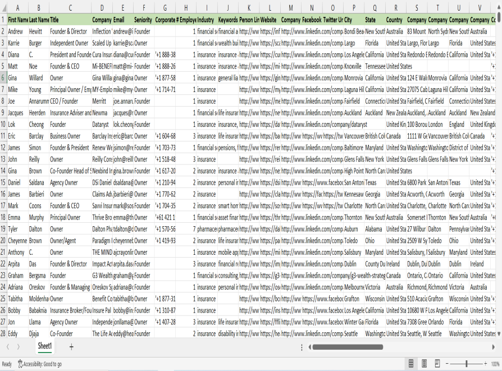Add a new sheet with plus icon
This screenshot has height=371, width=502.
[71, 347]
